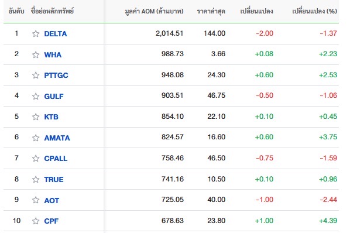Sort by เปลี่ยนแปลง (%) column header
Viewport: 350px width, 233px height.
click(315, 11)
